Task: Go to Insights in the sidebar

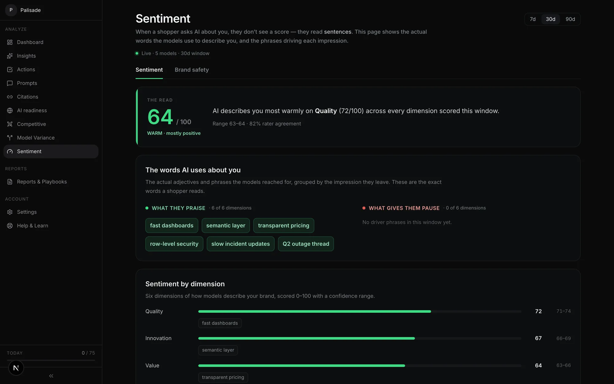Action: [x=51, y=56]
